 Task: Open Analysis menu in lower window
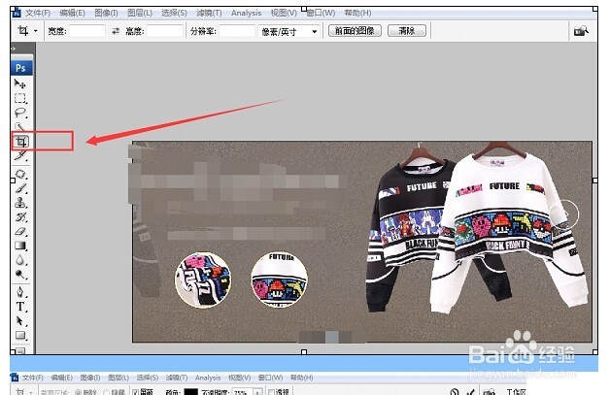coord(208,378)
